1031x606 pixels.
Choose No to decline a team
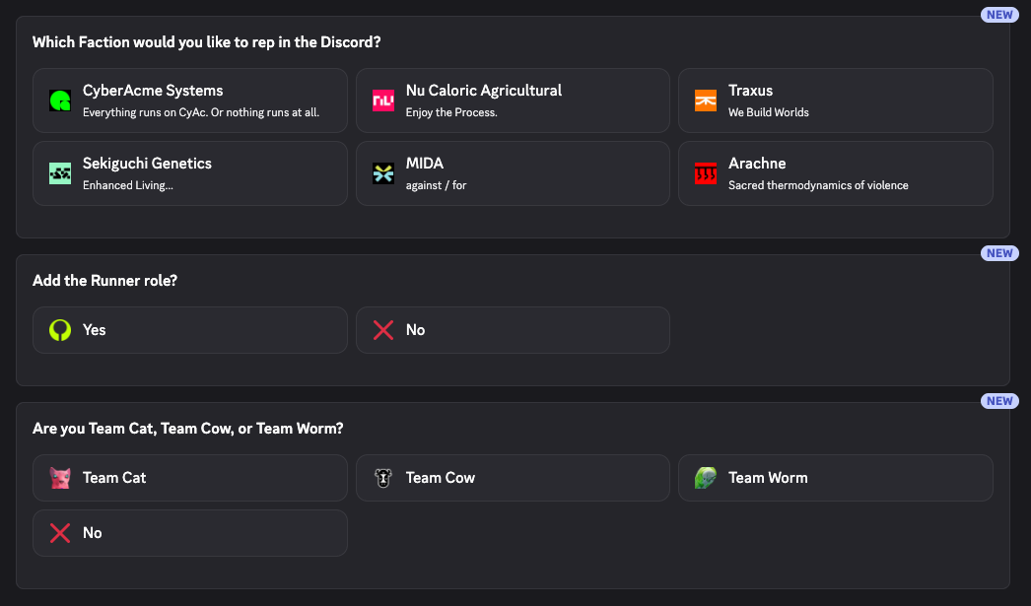click(189, 532)
